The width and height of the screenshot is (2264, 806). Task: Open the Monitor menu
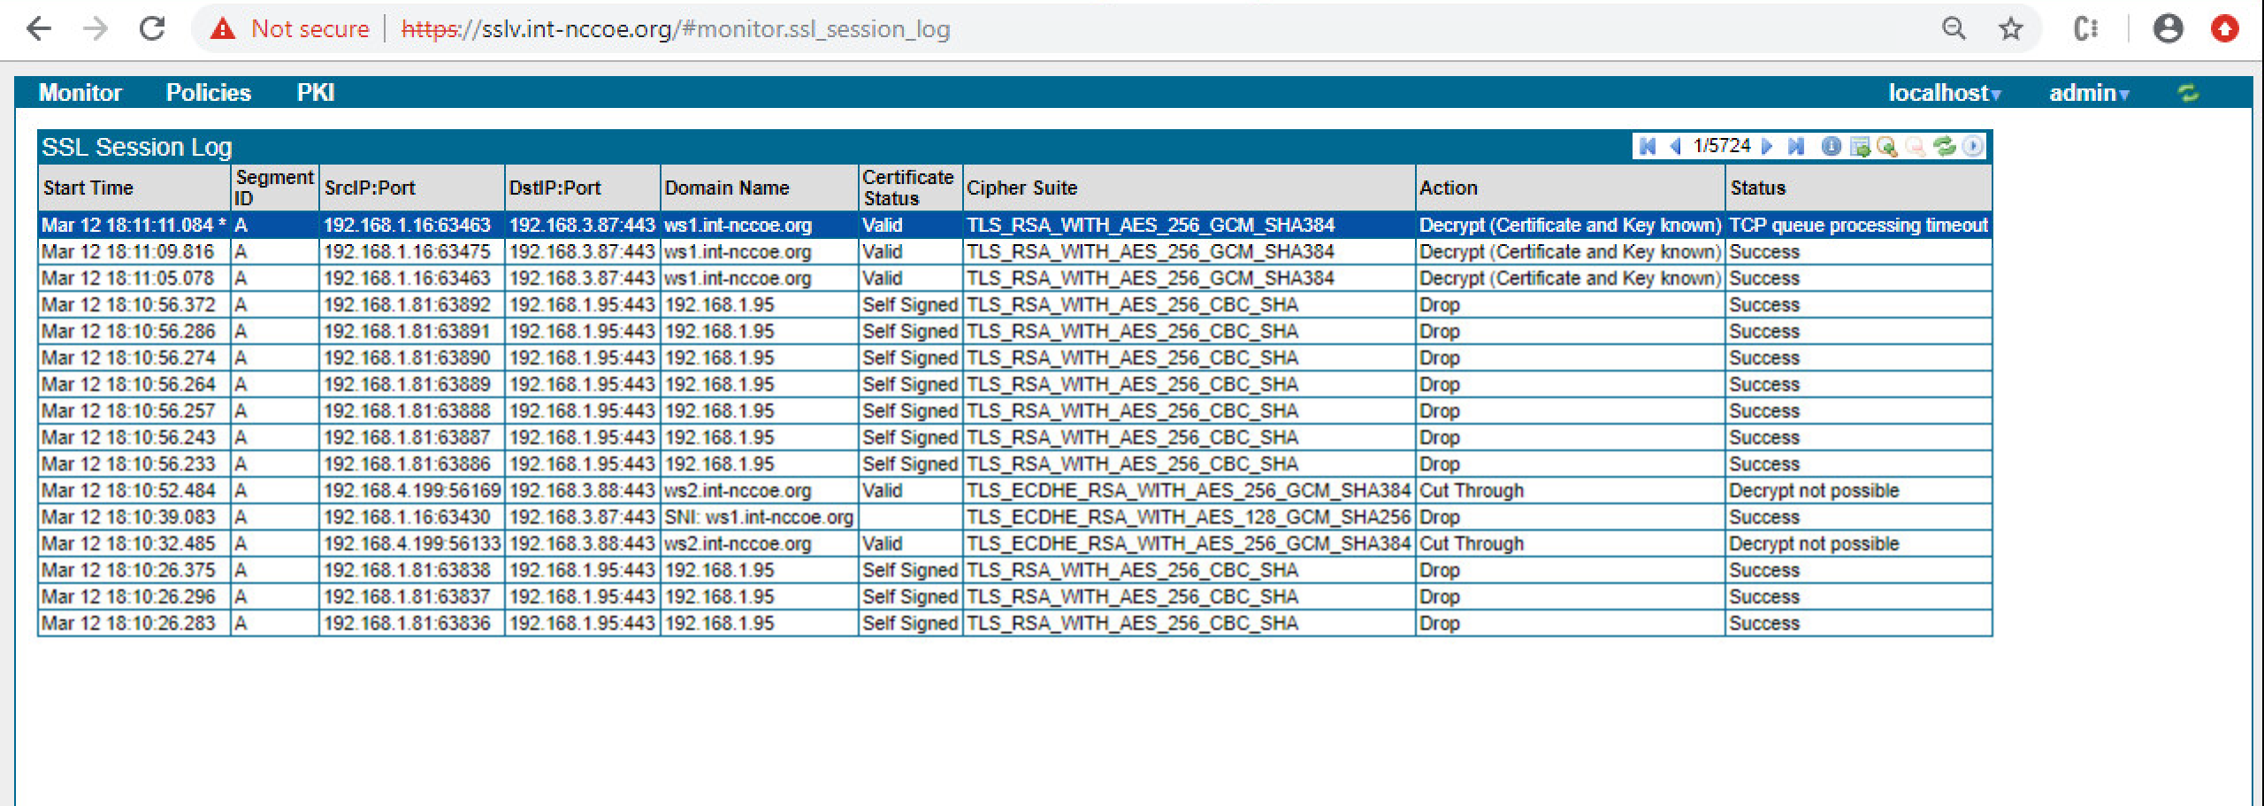click(x=80, y=92)
